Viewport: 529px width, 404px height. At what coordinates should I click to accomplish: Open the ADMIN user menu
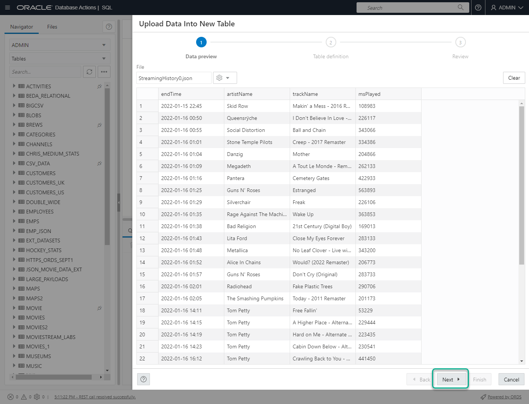[x=507, y=8]
